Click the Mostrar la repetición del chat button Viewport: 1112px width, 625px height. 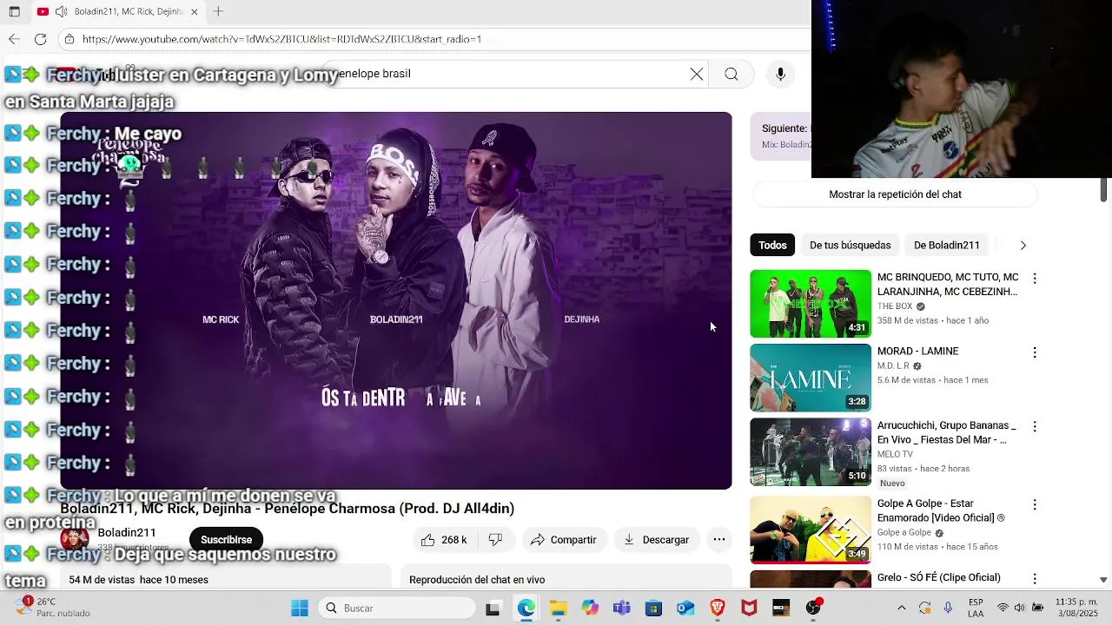(895, 194)
